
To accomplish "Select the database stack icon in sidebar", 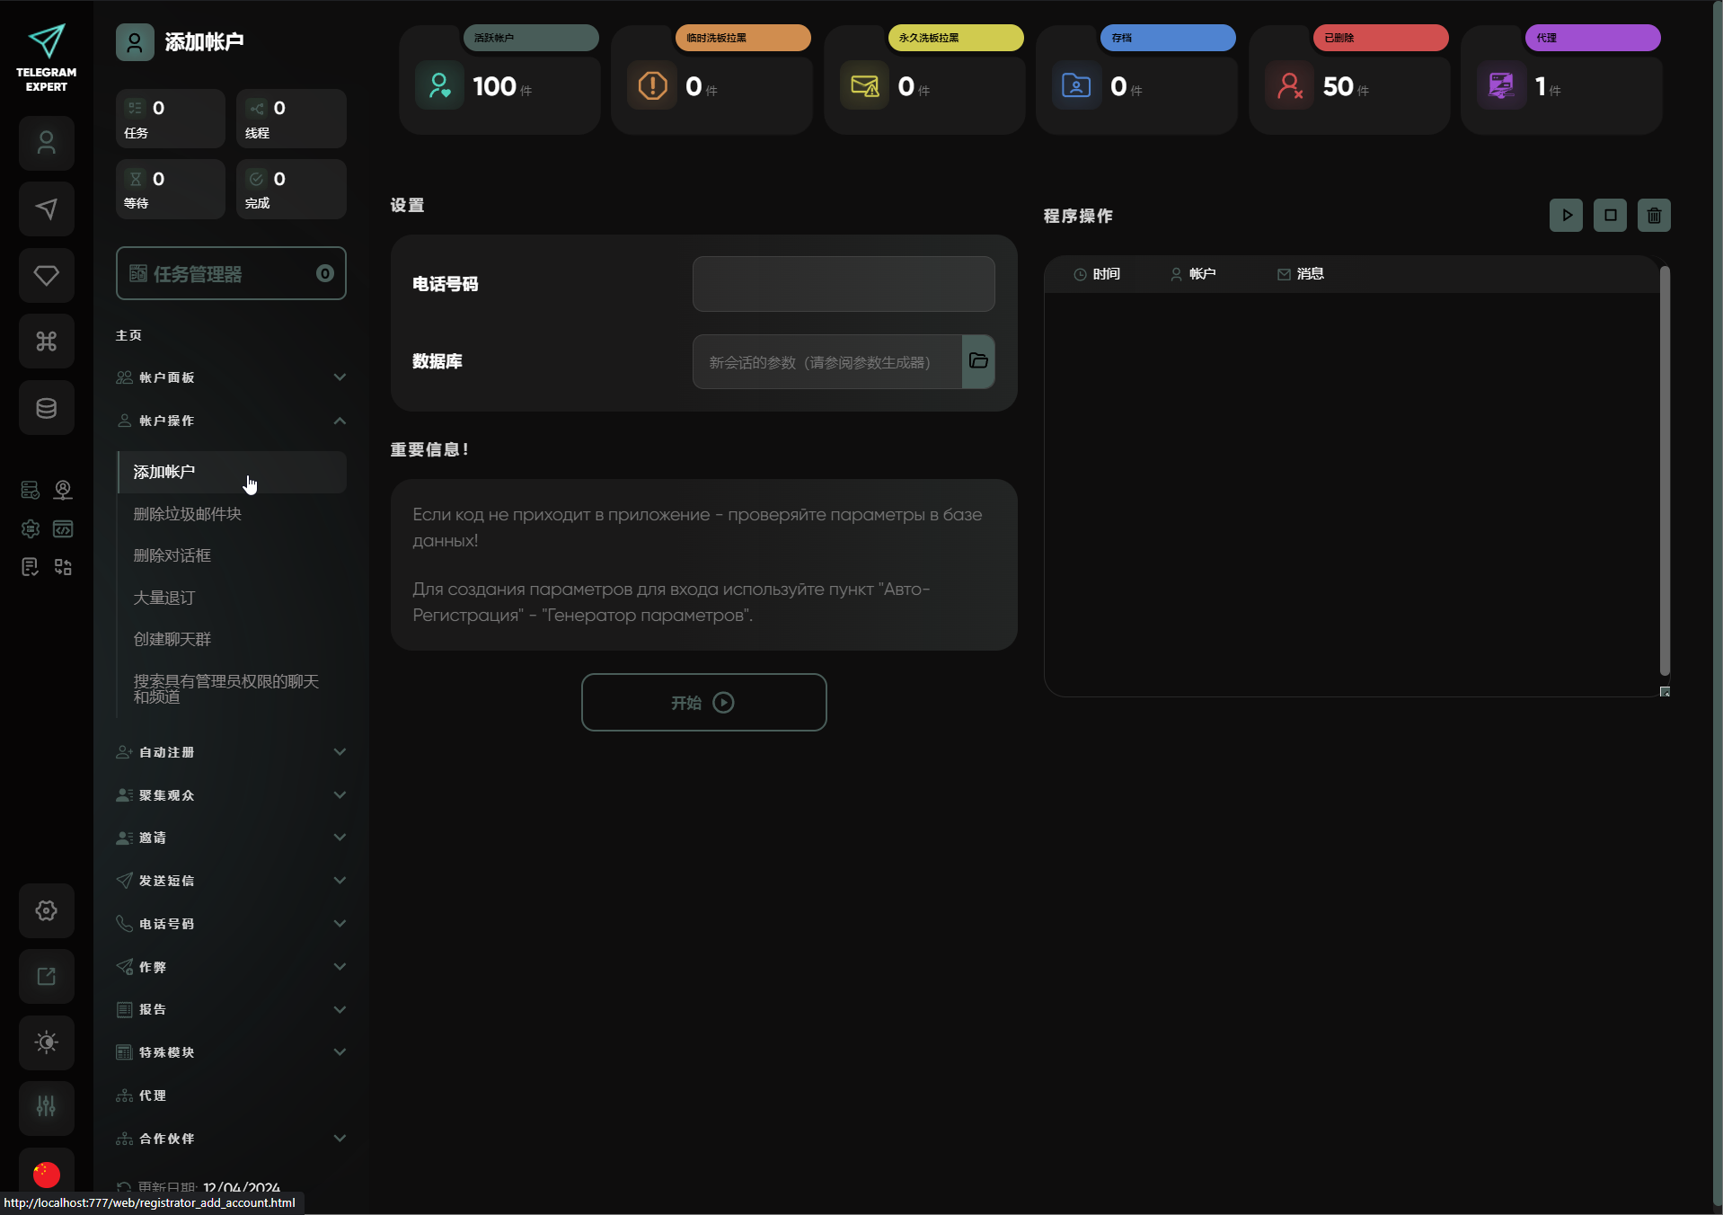I will pos(47,408).
